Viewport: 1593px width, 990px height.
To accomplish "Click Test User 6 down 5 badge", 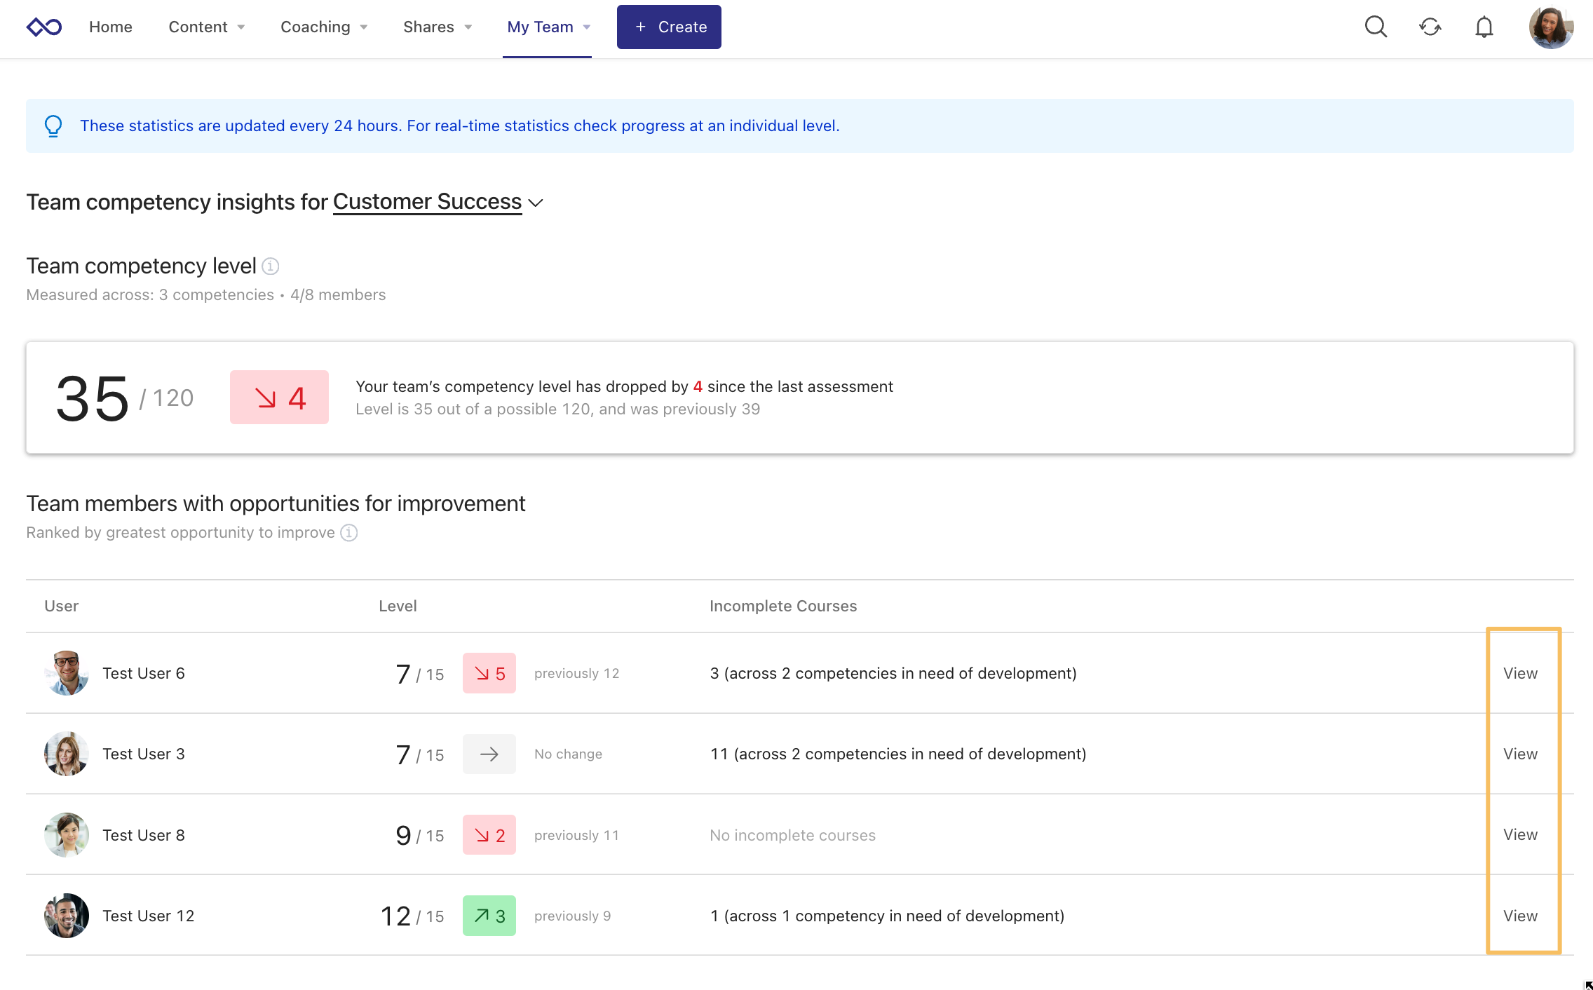I will (489, 673).
